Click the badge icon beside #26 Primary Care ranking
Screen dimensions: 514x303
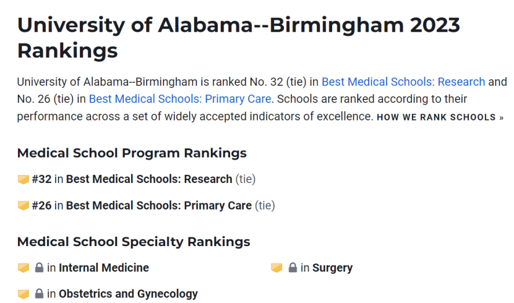[24, 206]
